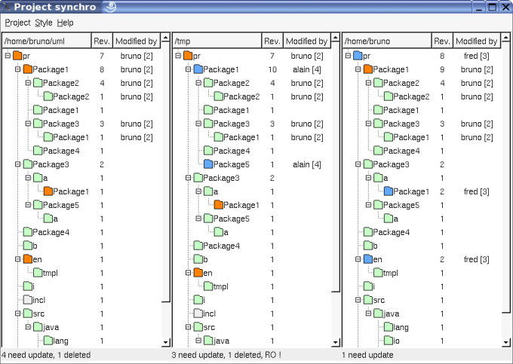Click the /home/bruno/uml column header
The image size is (513, 364).
click(x=47, y=41)
